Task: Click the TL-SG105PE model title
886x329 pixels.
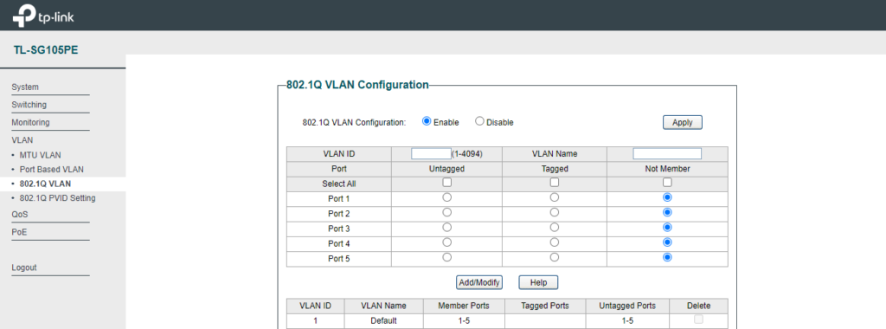Action: (x=46, y=50)
